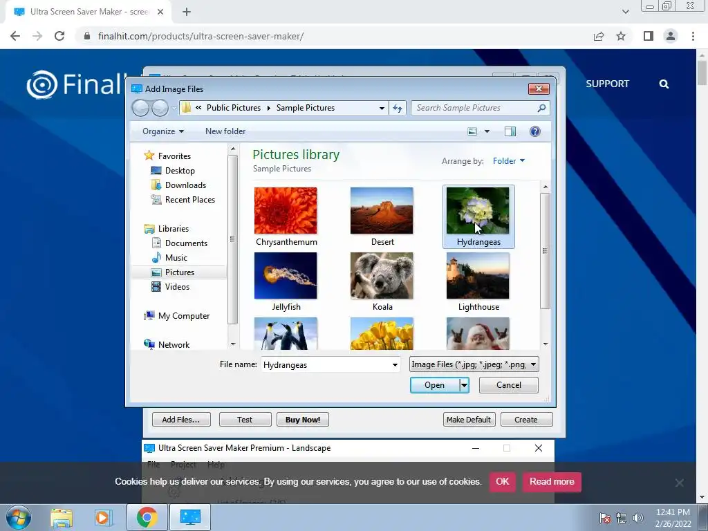Click the Create button
Image resolution: width=708 pixels, height=531 pixels.
pyautogui.click(x=526, y=420)
